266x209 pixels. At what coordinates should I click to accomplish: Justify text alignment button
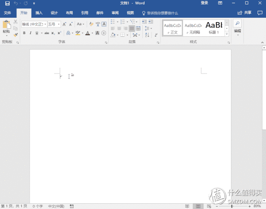coord(132,28)
